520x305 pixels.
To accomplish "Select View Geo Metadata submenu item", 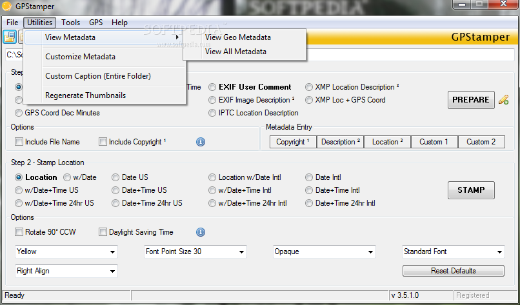I will coord(244,37).
